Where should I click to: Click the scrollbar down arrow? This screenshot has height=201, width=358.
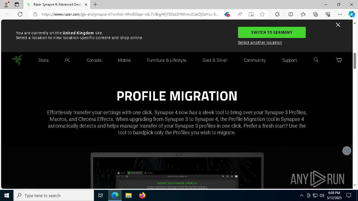click(355, 185)
